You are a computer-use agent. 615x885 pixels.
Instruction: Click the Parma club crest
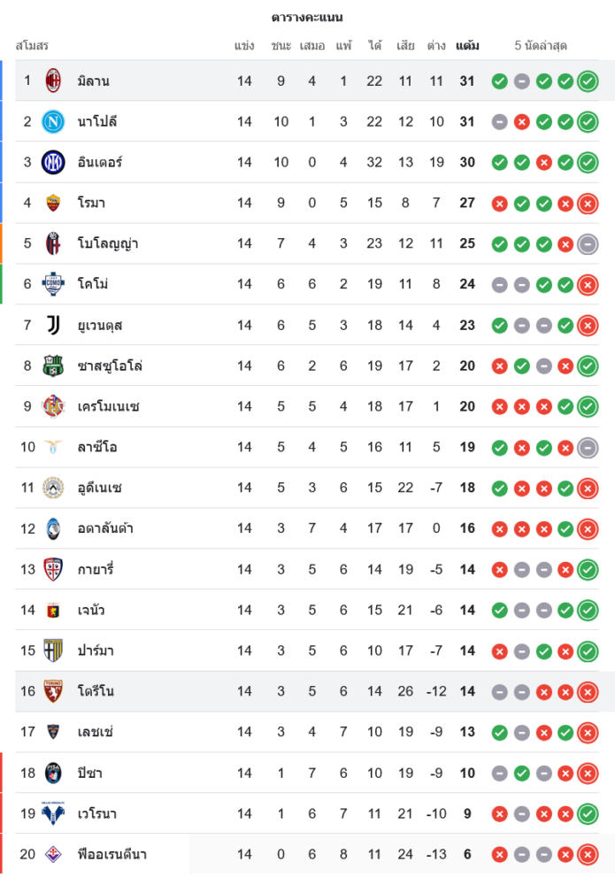coord(53,650)
